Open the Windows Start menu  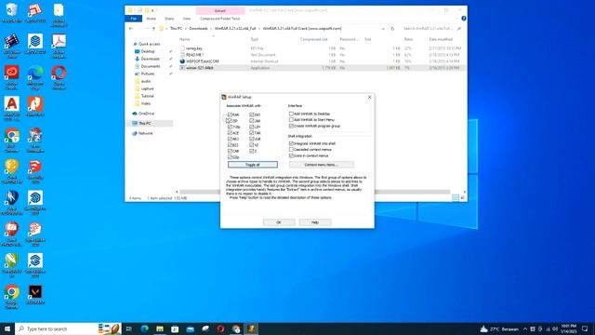pyautogui.click(x=7, y=328)
